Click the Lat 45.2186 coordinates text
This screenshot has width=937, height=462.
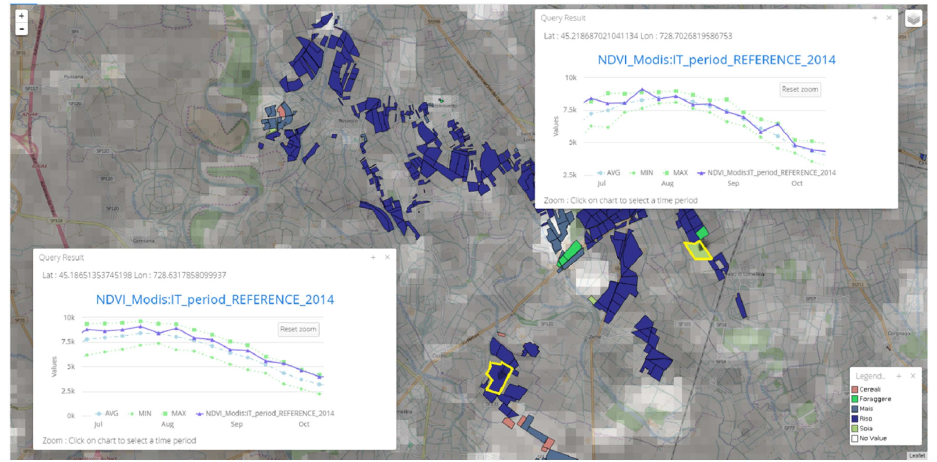(x=638, y=36)
